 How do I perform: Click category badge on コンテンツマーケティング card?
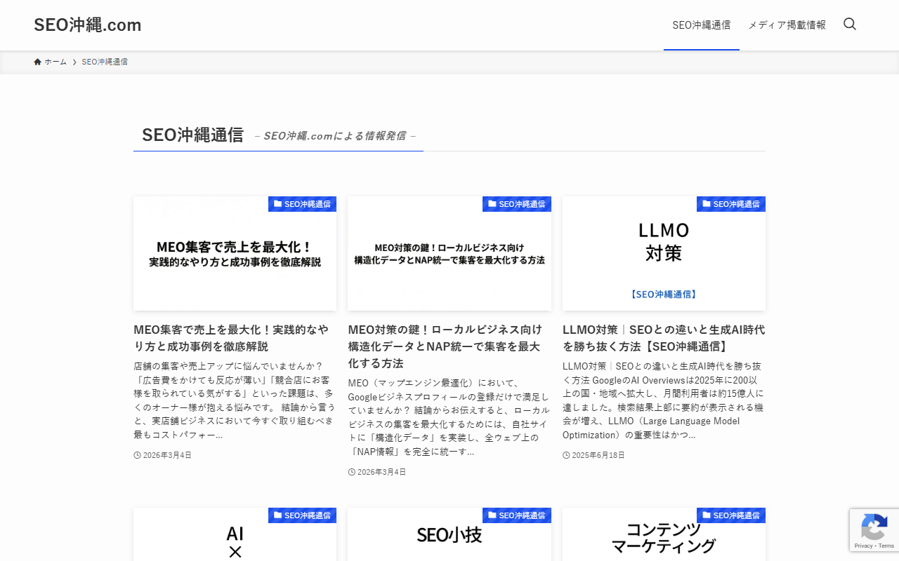pos(731,515)
